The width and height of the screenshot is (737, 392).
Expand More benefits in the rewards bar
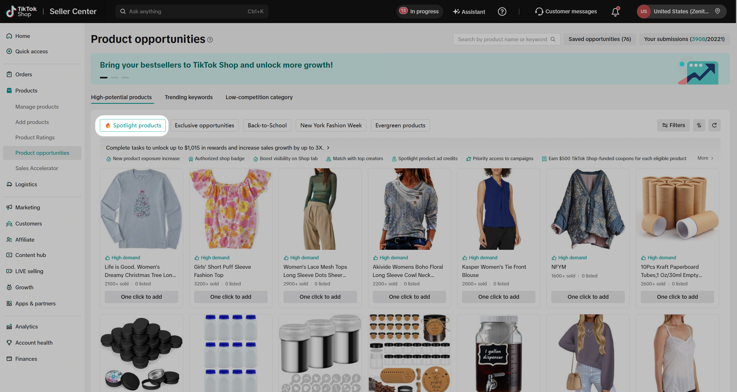click(705, 158)
